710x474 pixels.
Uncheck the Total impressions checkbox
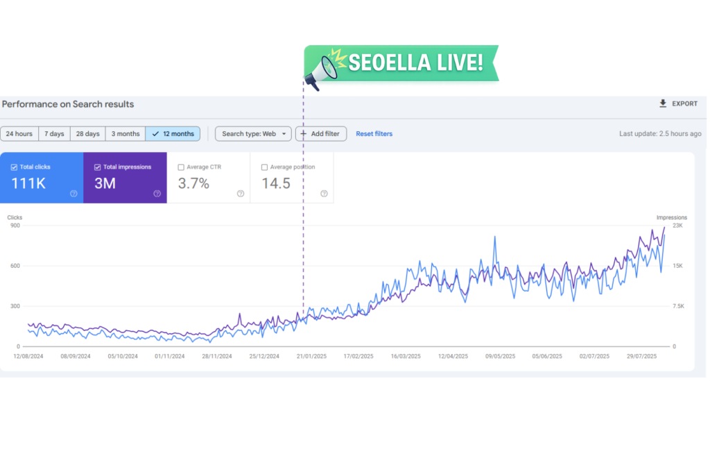98,167
